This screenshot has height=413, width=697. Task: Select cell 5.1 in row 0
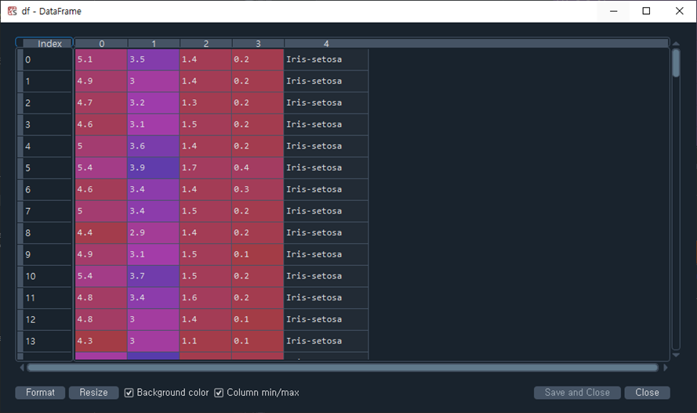pyautogui.click(x=101, y=59)
